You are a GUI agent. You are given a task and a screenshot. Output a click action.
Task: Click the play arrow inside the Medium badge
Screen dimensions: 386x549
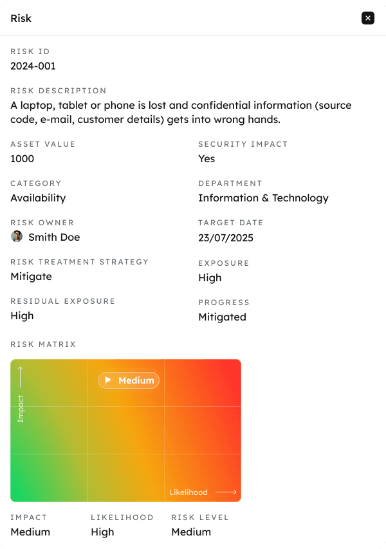click(x=107, y=380)
